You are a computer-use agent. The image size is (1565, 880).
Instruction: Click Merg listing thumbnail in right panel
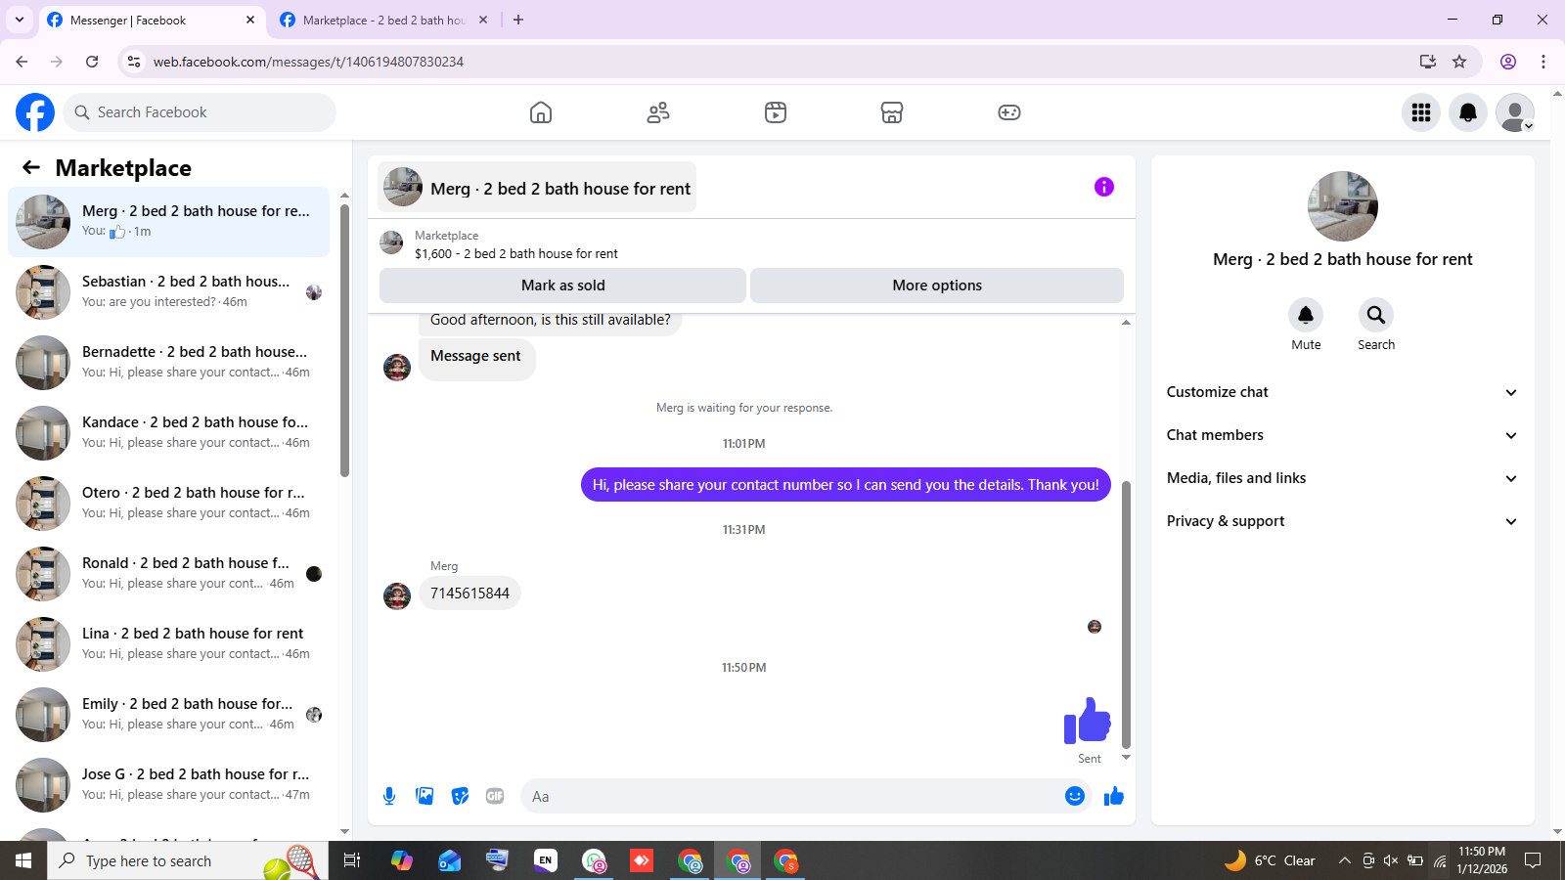(x=1343, y=206)
